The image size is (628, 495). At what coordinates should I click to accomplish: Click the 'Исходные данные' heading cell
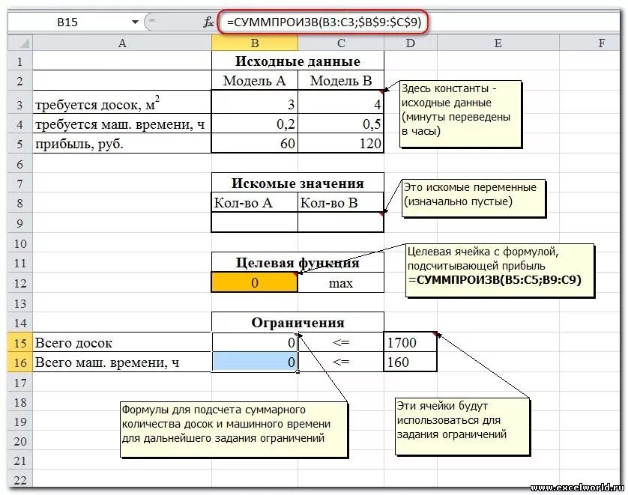pos(298,61)
